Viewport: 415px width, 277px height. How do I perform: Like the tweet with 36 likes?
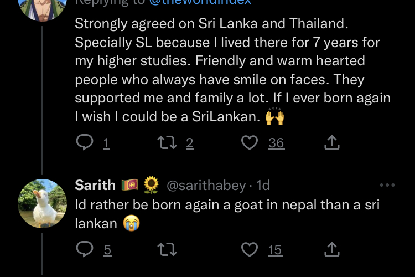[x=250, y=142]
